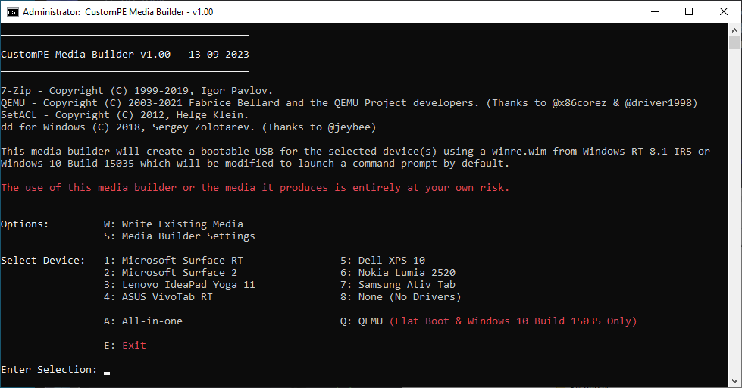The image size is (742, 388).
Task: Click the 7-Zip copyright line
Action: click(136, 91)
